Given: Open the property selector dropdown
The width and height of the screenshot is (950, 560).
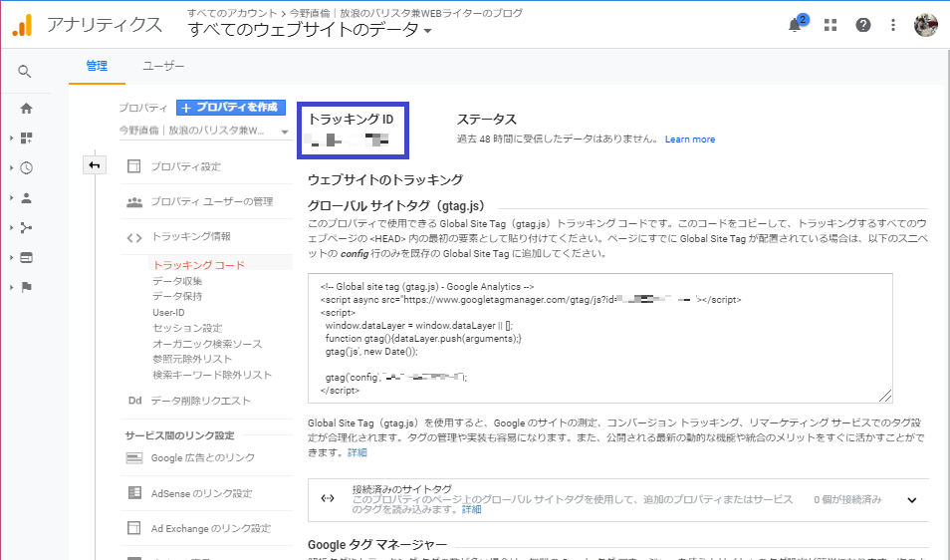Looking at the screenshot, I should coord(204,131).
